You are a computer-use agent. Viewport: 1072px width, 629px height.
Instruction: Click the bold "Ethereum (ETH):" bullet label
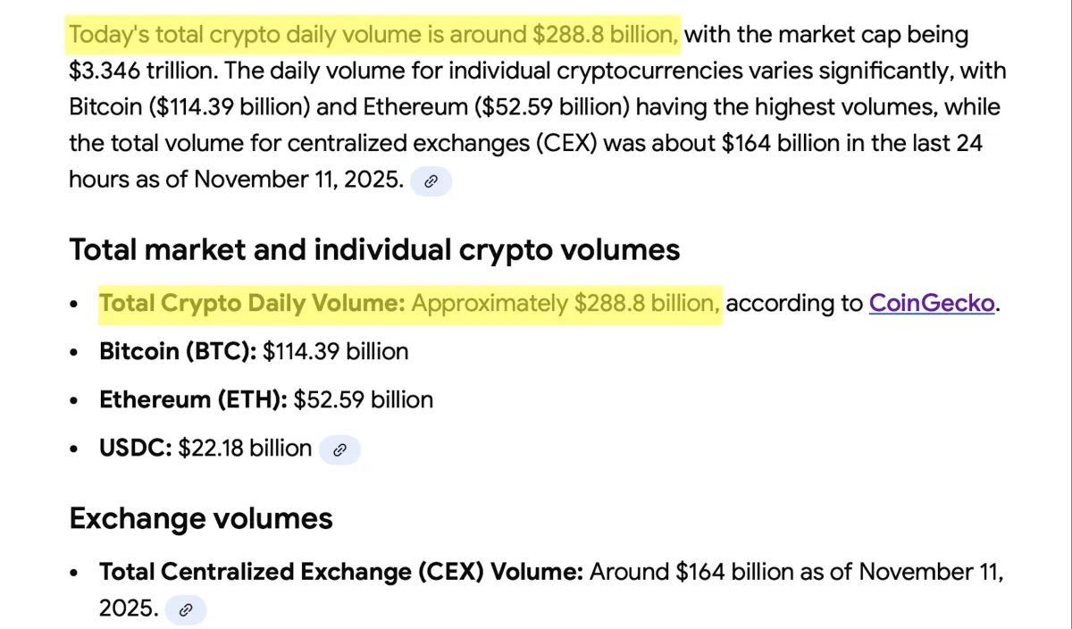coord(193,399)
